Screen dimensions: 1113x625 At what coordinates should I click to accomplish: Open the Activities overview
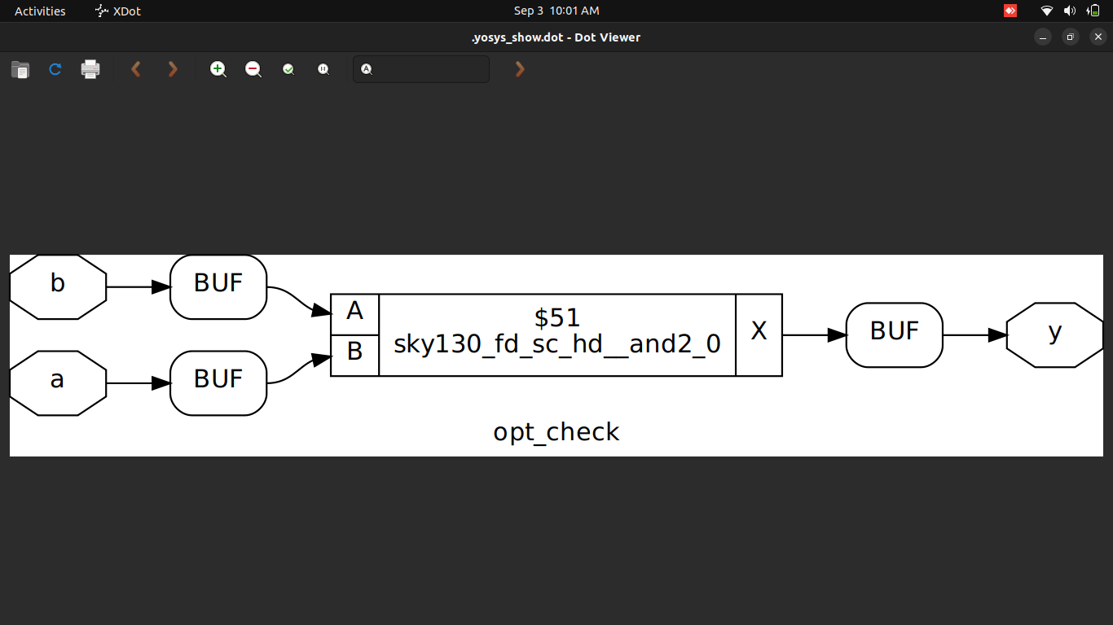[38, 11]
